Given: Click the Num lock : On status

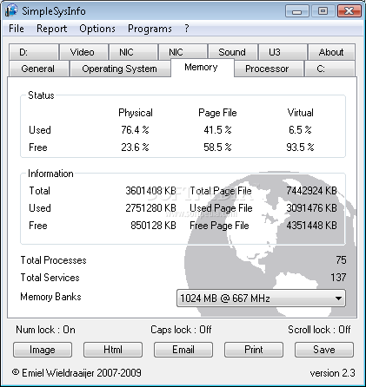Looking at the screenshot, I should pos(45,330).
